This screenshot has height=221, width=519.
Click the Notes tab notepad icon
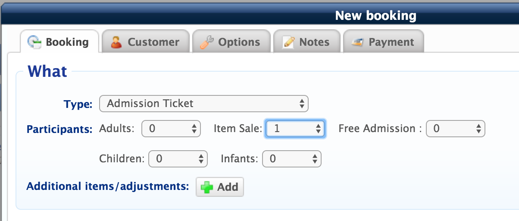(288, 42)
